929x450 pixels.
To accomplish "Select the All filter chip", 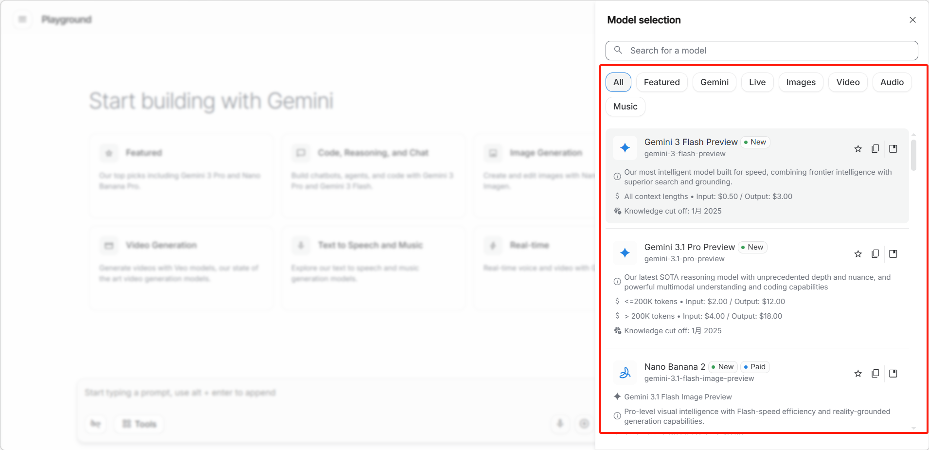I will 618,82.
